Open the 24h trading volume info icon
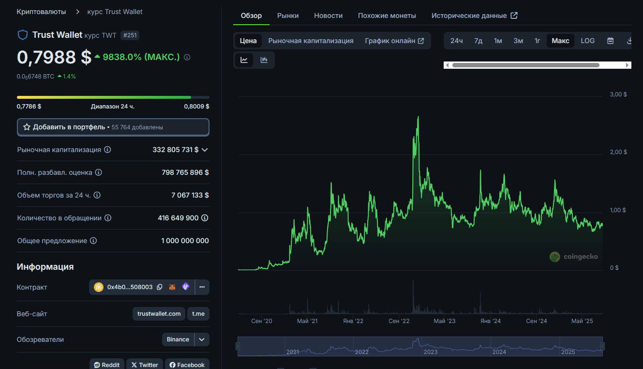 pyautogui.click(x=97, y=195)
